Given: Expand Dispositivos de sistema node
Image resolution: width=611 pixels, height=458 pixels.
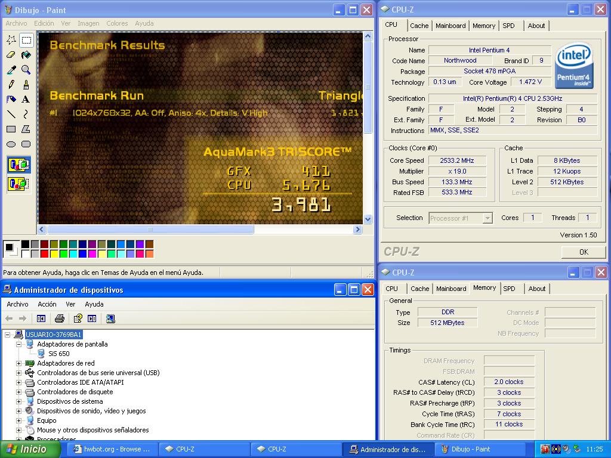Looking at the screenshot, I should coord(18,401).
